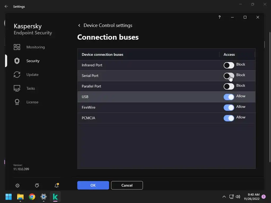Minimize the Kaspersky window
The height and width of the screenshot is (203, 271).
coord(232,17)
